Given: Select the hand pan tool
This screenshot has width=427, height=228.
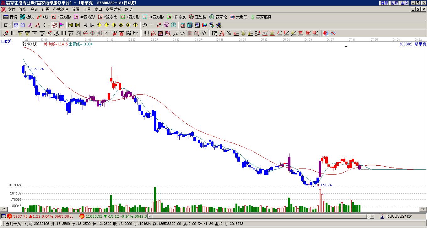Looking at the screenshot, I should (144, 25).
